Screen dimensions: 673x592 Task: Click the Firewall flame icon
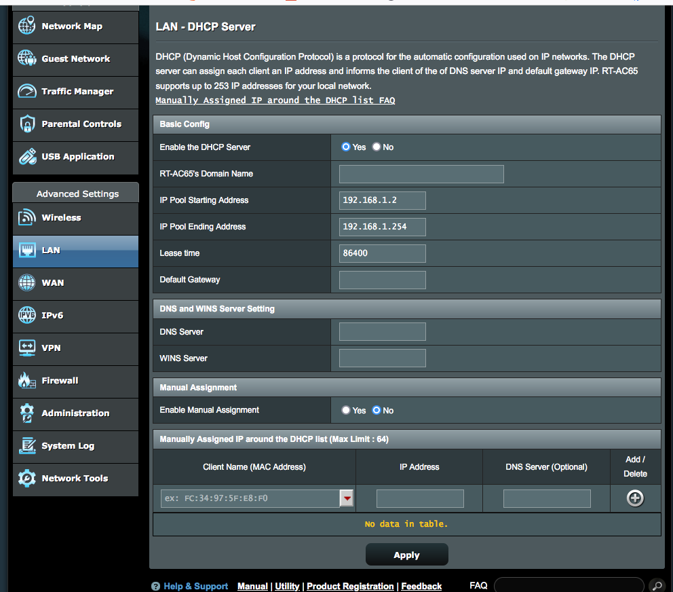pos(26,380)
